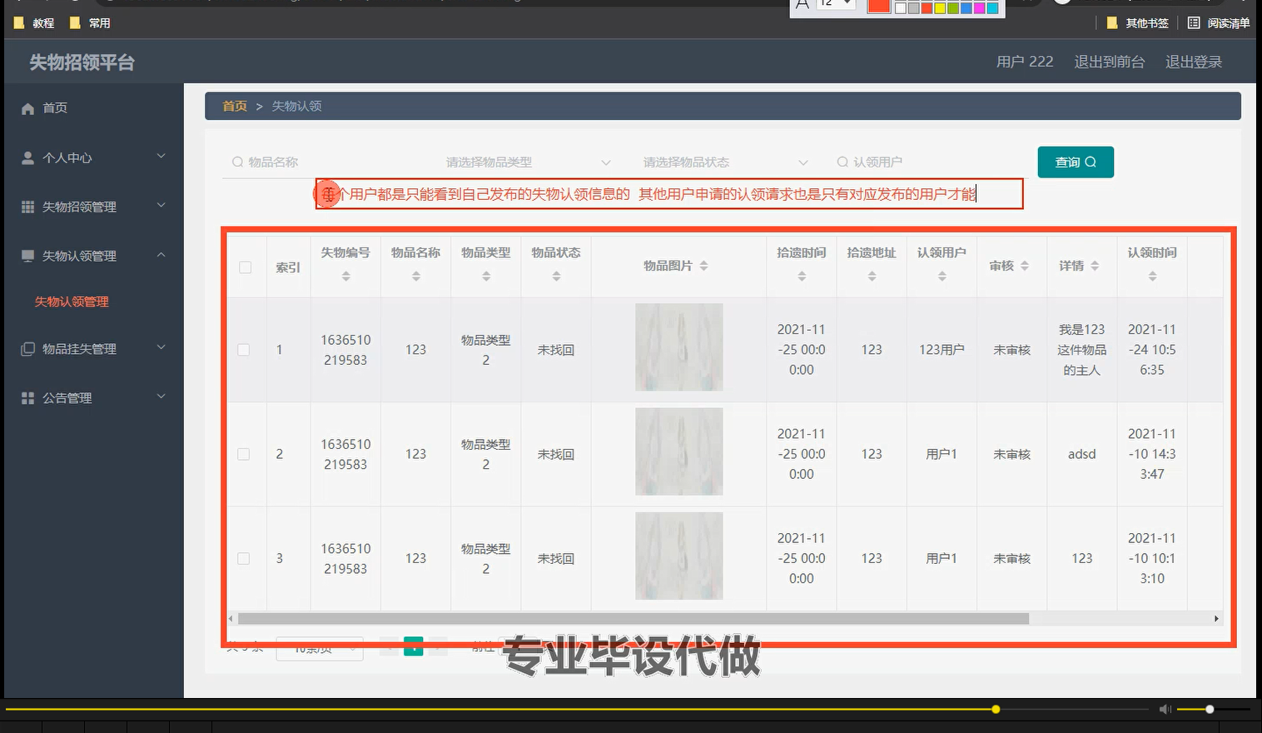Viewport: 1262px width, 733px height.
Task: Click the table scrollbar's right arrow
Action: (1216, 619)
